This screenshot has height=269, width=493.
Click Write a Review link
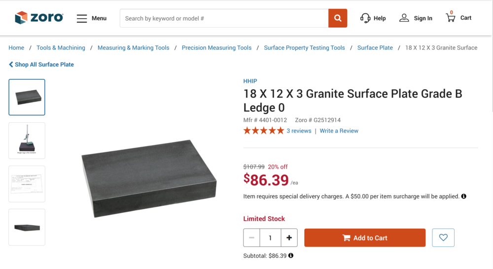(x=339, y=131)
